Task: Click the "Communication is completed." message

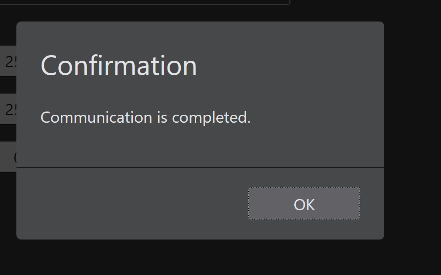Action: point(146,118)
